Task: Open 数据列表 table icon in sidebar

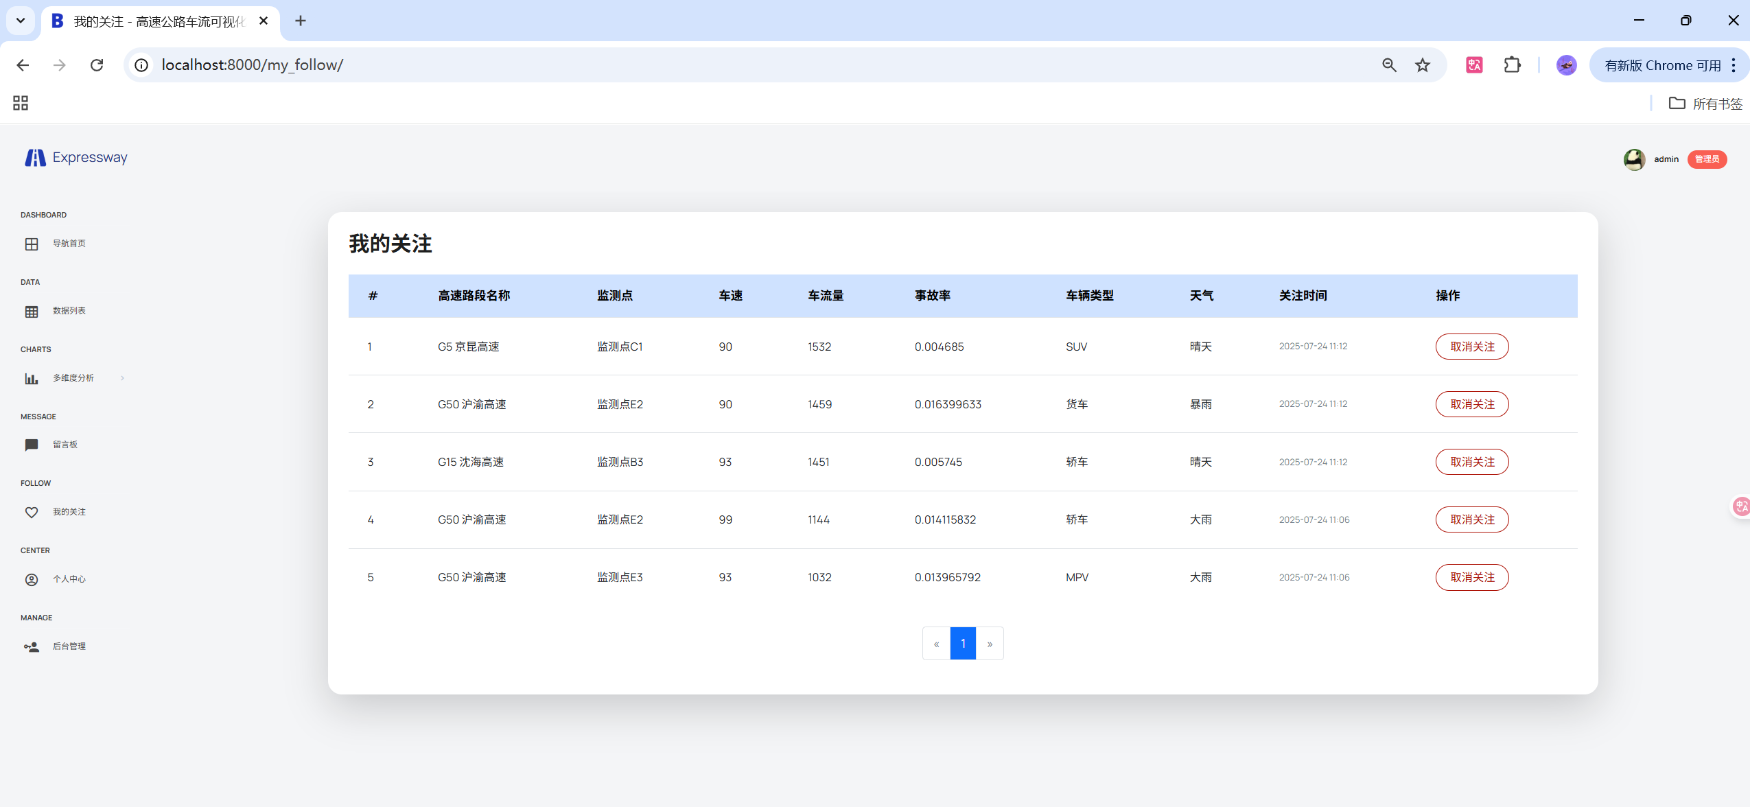Action: 32,312
